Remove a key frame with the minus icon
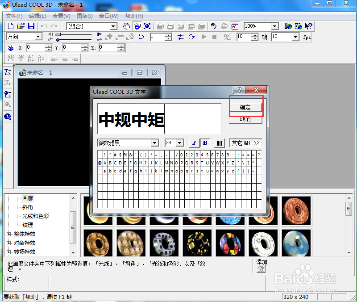357x302 pixels. click(120, 37)
